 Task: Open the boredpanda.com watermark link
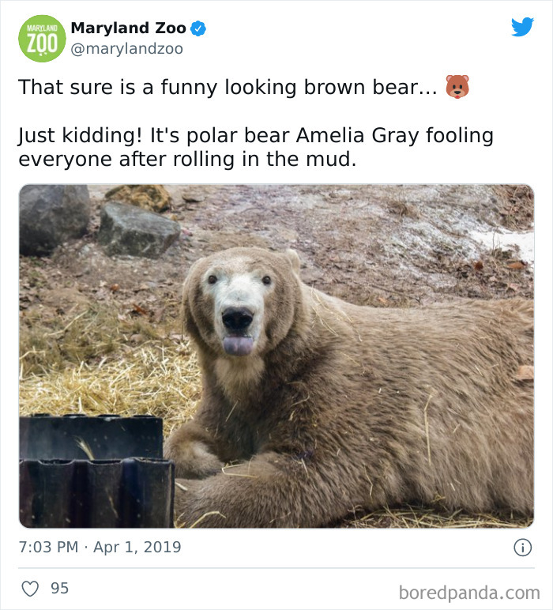pyautogui.click(x=469, y=592)
